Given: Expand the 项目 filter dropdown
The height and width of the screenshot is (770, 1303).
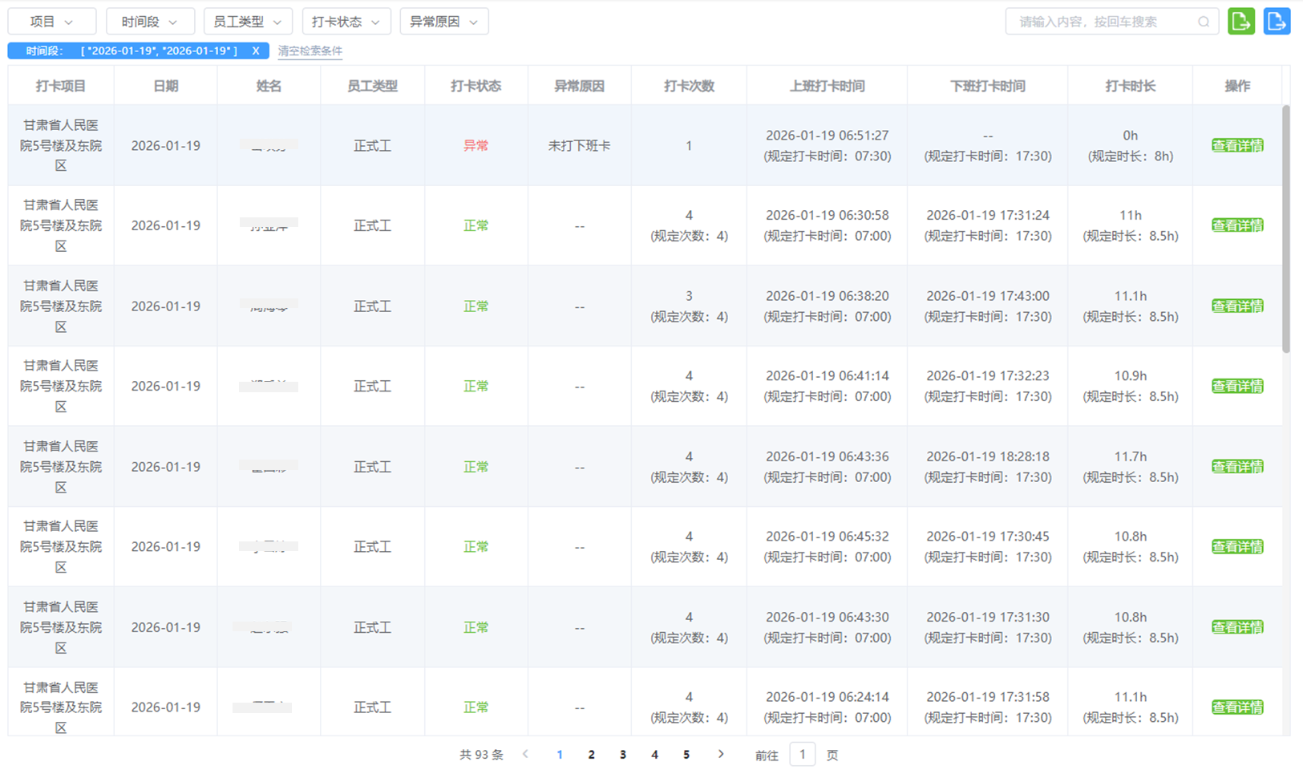Looking at the screenshot, I should (51, 22).
